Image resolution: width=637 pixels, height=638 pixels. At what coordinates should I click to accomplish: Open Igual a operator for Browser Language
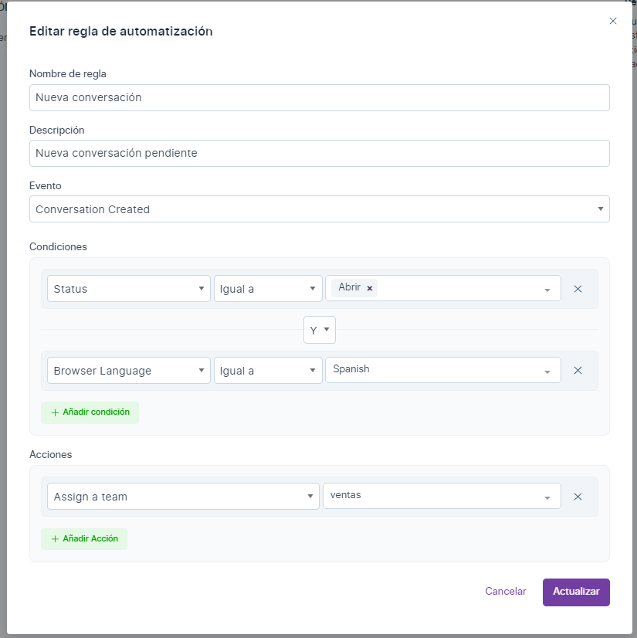click(x=268, y=371)
